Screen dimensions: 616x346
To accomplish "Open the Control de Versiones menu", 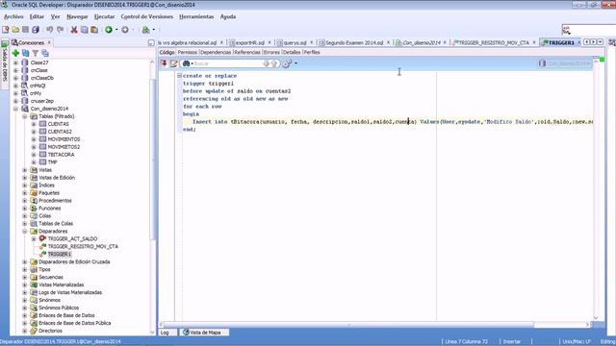I will [147, 17].
